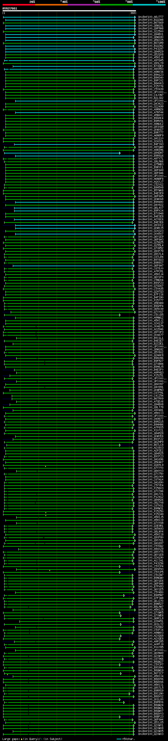168x741 pixels.
Task: Open hit UniRef100_Q9XF79
Action: point(150,251)
